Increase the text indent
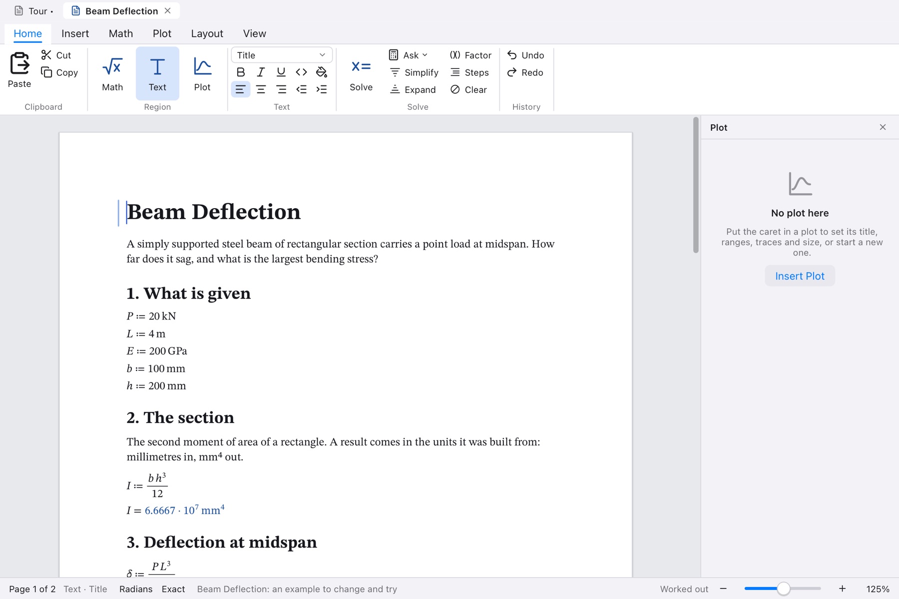The height and width of the screenshot is (599, 899). click(x=322, y=89)
